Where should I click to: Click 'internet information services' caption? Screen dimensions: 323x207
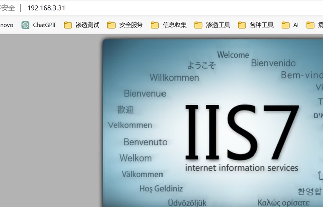pyautogui.click(x=241, y=168)
